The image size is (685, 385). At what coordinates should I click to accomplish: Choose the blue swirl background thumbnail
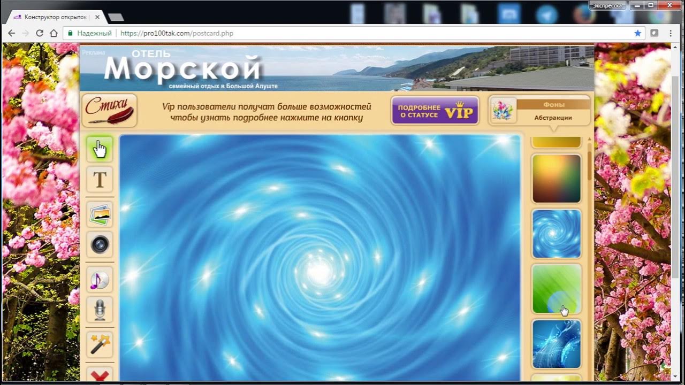(x=557, y=234)
